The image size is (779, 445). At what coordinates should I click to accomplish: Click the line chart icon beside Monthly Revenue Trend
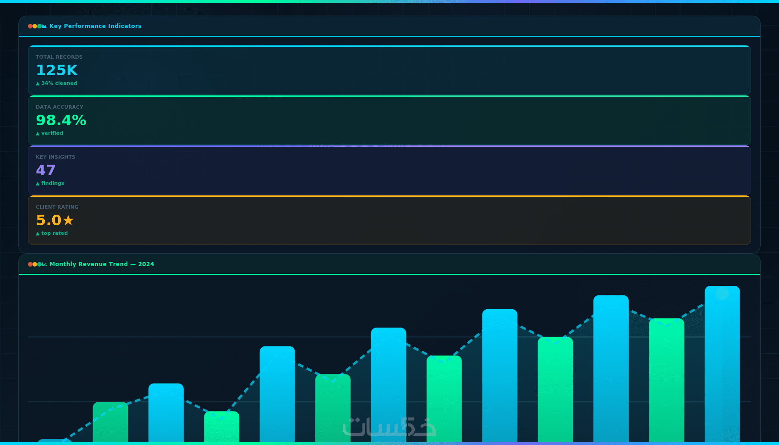[44, 264]
